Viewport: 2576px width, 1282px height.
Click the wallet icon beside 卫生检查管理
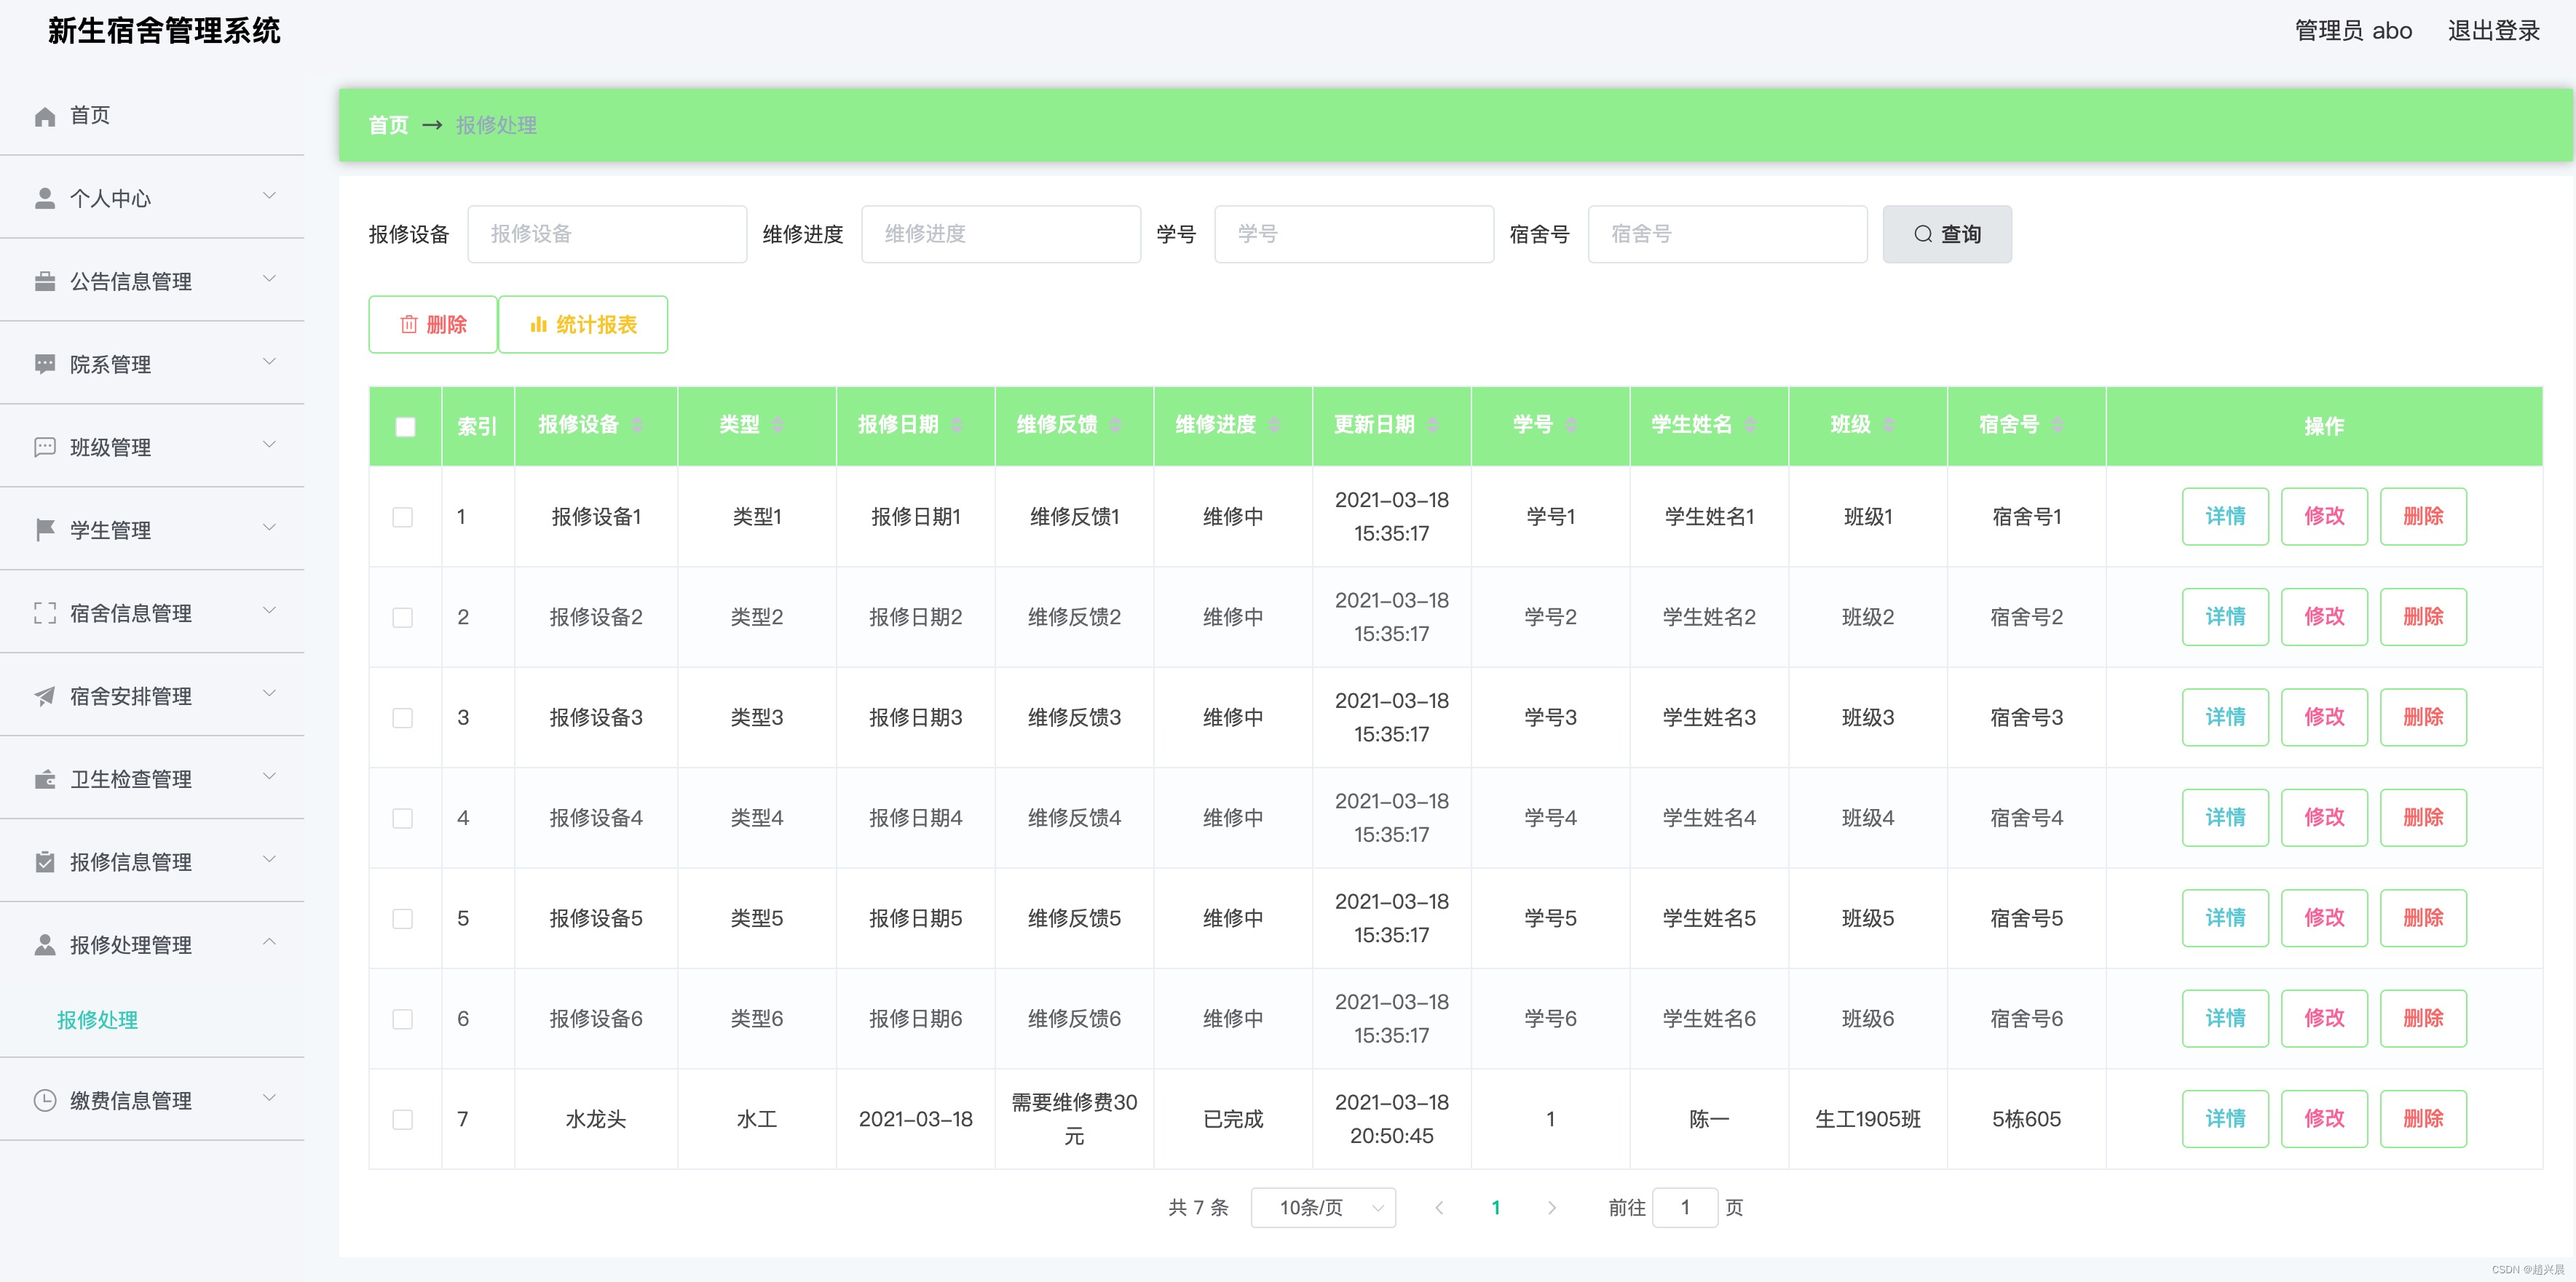coord(45,779)
